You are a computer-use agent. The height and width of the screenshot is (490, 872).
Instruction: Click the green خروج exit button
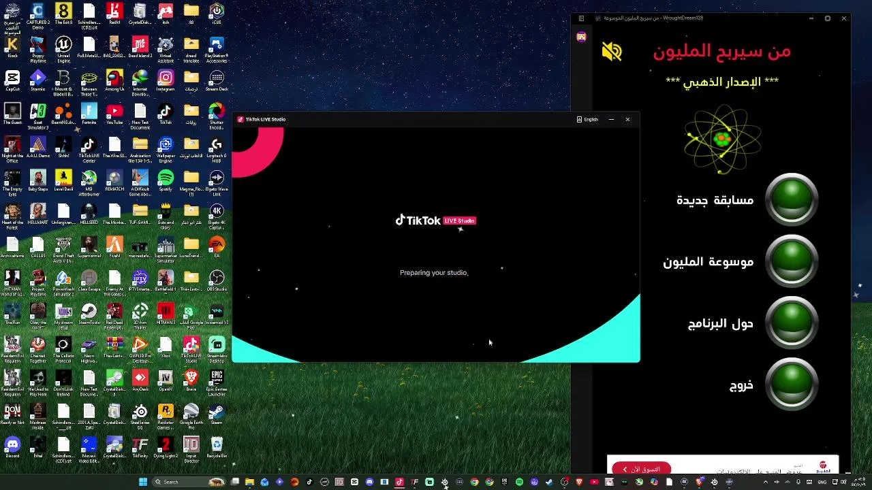791,385
